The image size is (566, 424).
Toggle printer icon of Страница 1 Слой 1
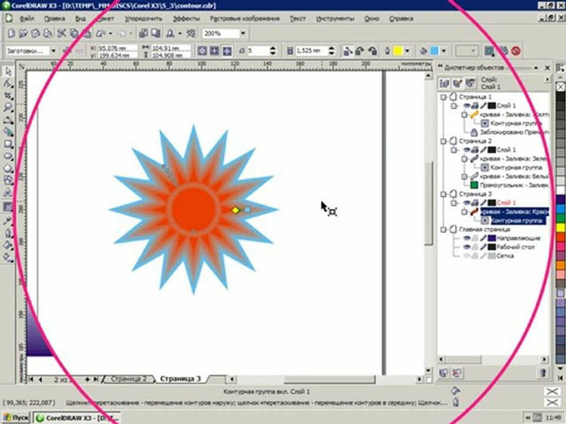(x=475, y=105)
